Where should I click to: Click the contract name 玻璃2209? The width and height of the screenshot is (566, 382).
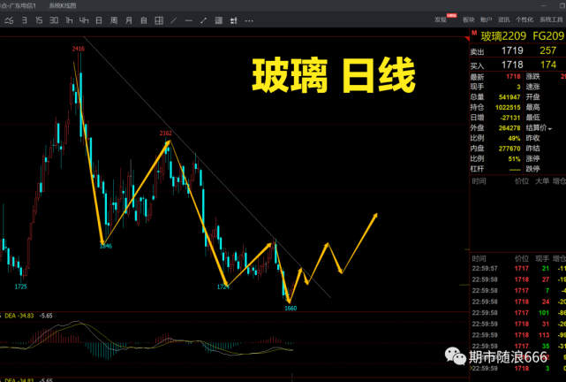pos(503,36)
